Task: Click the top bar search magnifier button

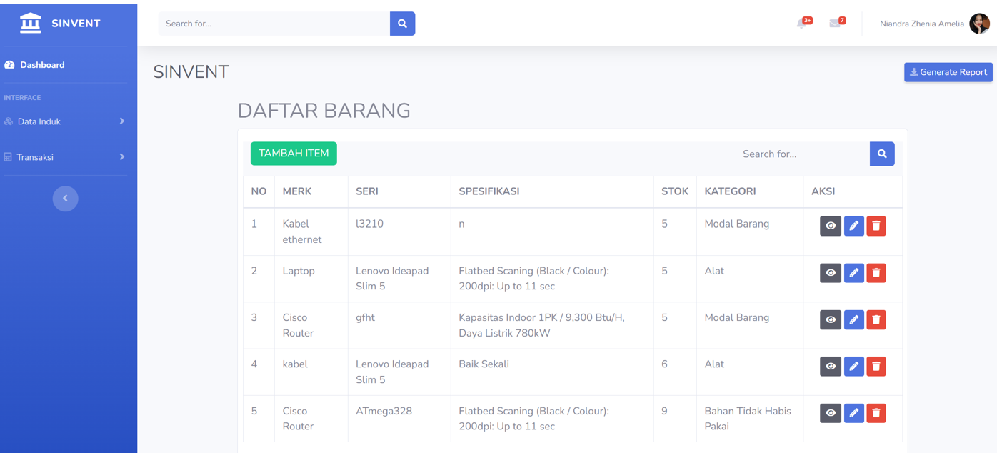Action: [402, 24]
